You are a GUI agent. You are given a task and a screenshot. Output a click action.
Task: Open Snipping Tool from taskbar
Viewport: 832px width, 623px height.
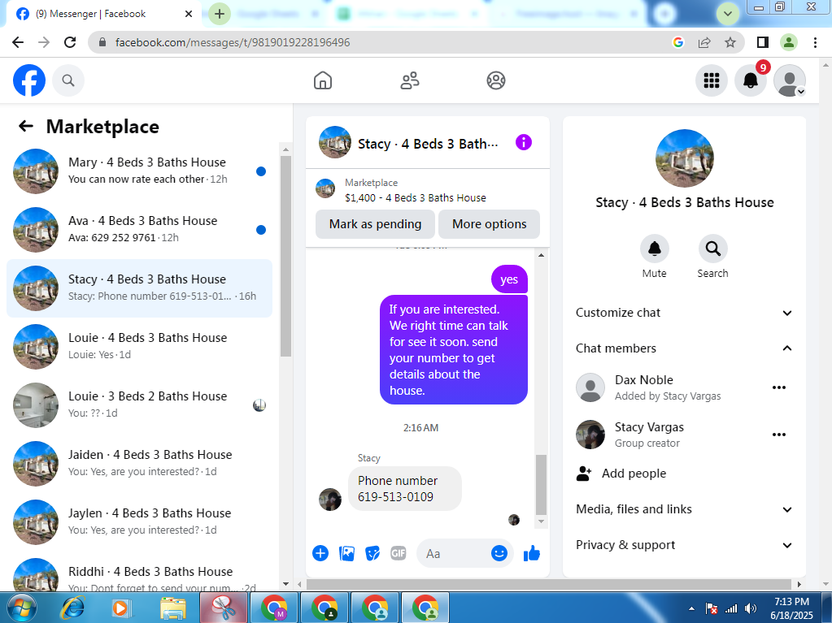pyautogui.click(x=224, y=608)
